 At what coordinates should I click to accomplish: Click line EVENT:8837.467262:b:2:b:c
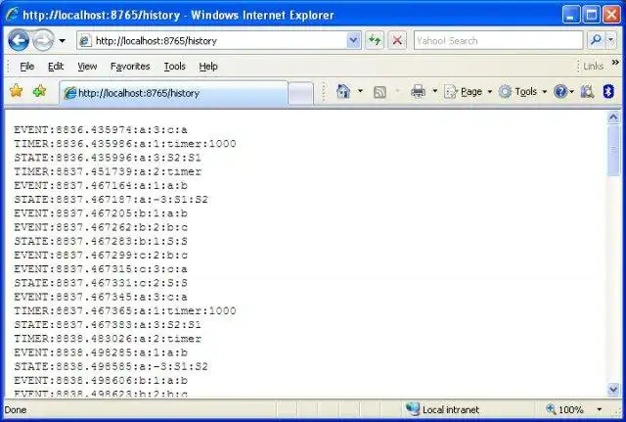[101, 227]
